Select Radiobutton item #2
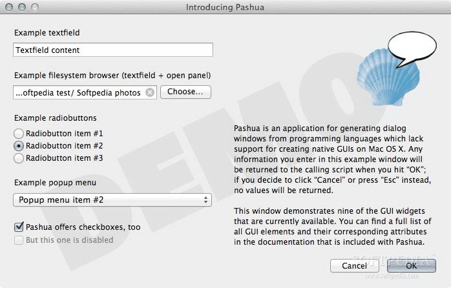The image size is (451, 288). point(19,146)
